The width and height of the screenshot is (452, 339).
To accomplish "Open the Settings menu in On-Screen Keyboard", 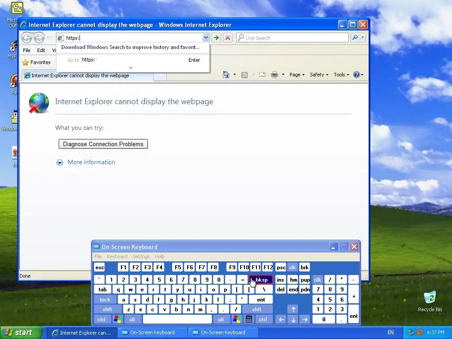I will click(141, 256).
